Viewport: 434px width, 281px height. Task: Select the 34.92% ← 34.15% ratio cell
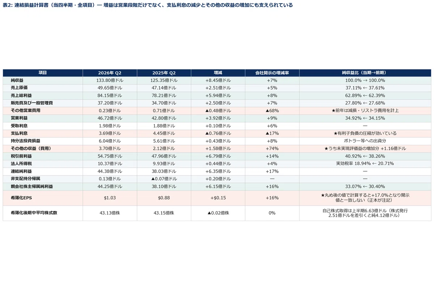click(365, 118)
